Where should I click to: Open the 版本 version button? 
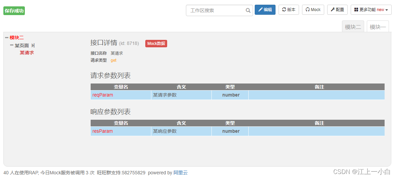(x=289, y=10)
